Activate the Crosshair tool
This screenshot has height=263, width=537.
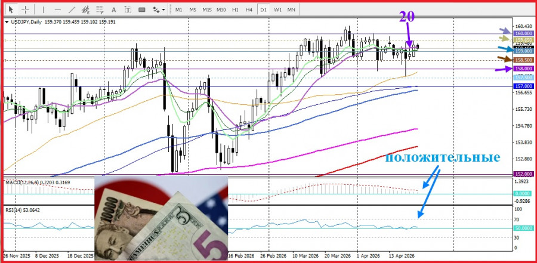(25, 10)
